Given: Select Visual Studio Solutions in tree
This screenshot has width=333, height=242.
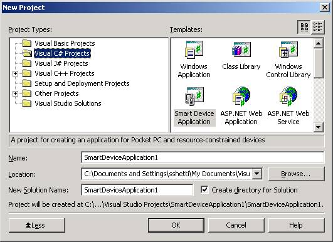Looking at the screenshot, I should [68, 103].
